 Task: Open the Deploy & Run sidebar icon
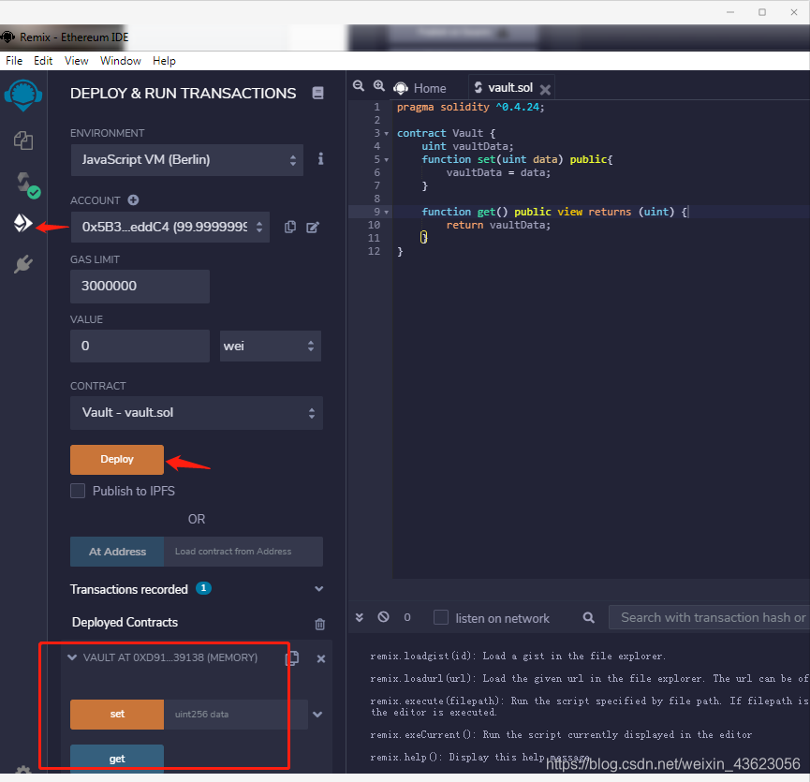22,223
